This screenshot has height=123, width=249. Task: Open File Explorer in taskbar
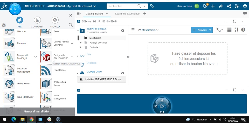[x=22, y=119]
